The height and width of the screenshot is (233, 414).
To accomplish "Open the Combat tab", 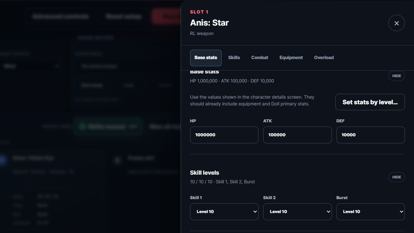I will (x=260, y=58).
